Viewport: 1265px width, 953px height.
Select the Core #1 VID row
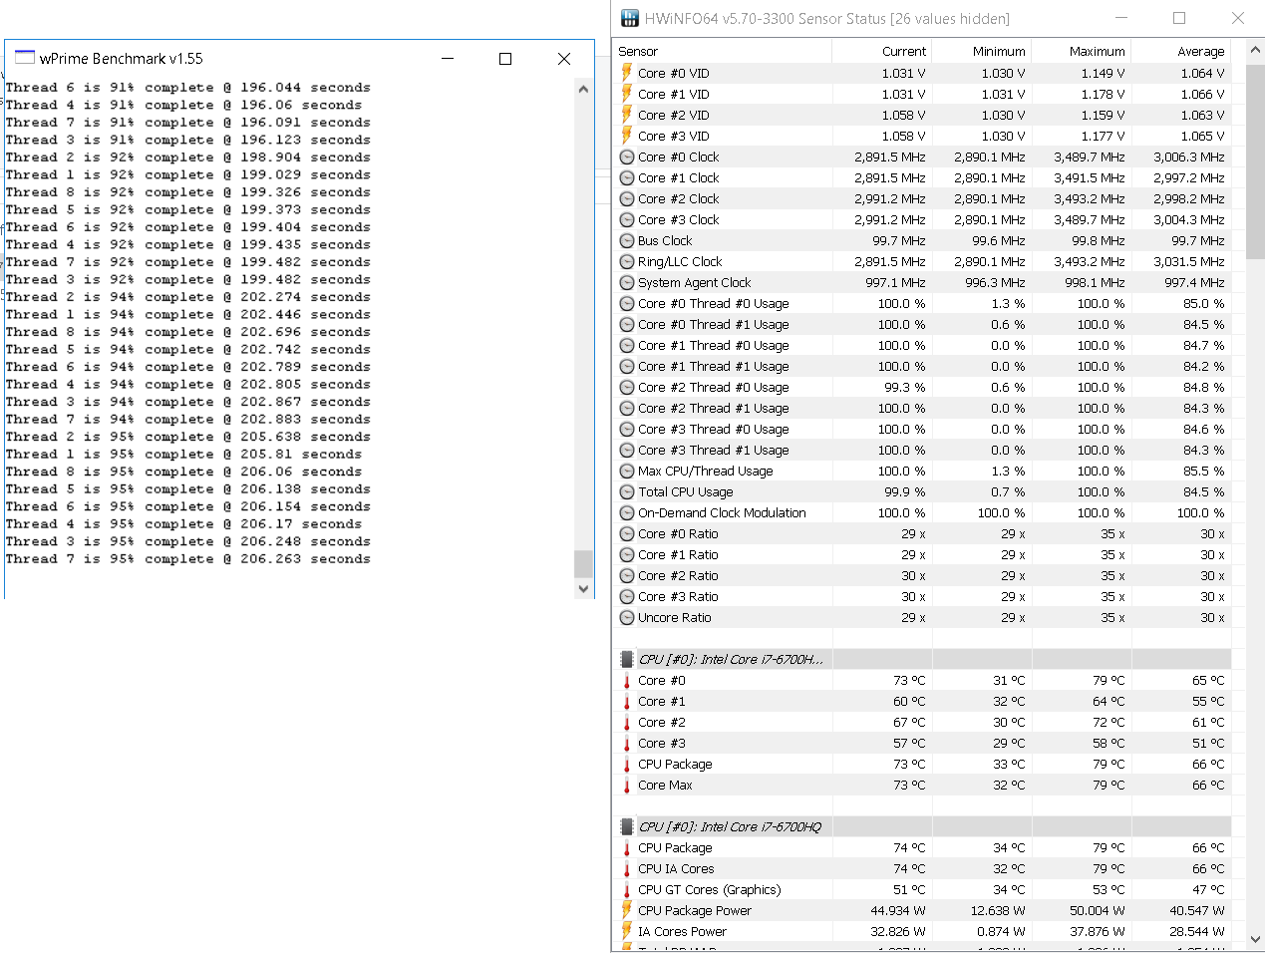pyautogui.click(x=922, y=94)
